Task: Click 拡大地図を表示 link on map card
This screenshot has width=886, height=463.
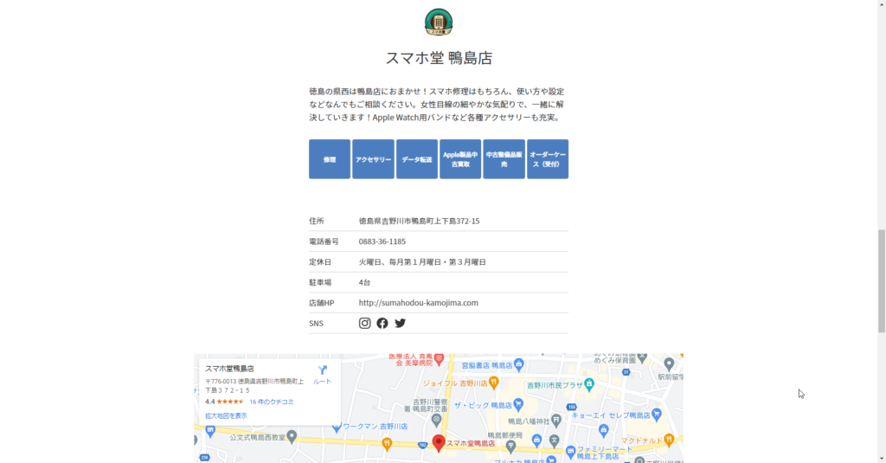Action: pos(226,415)
